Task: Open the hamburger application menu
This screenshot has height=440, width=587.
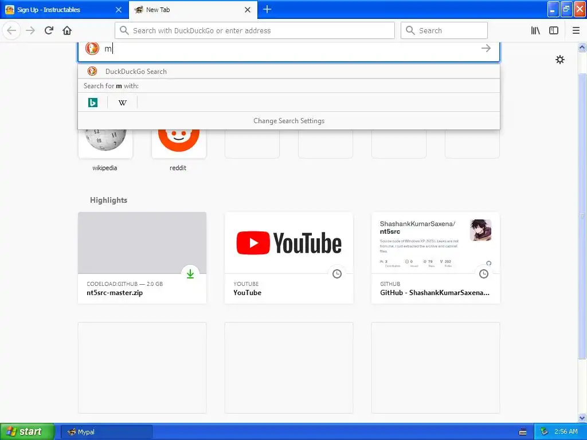Action: tap(576, 30)
